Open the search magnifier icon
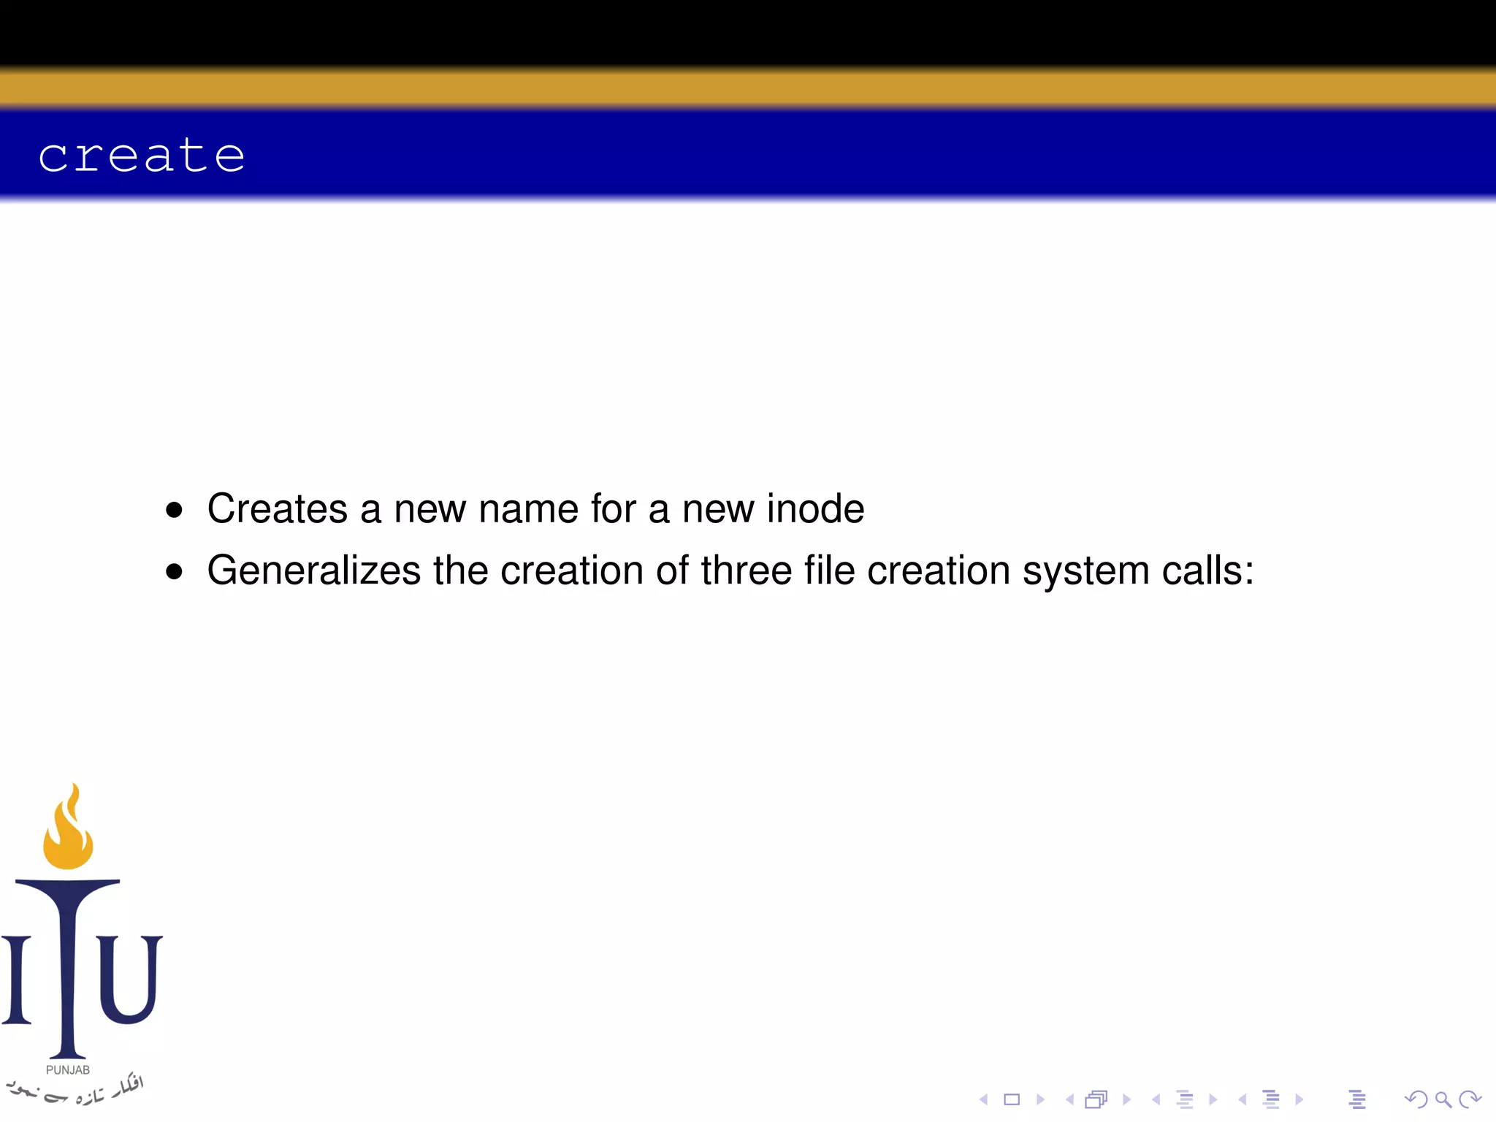The image size is (1496, 1122). [x=1443, y=1099]
